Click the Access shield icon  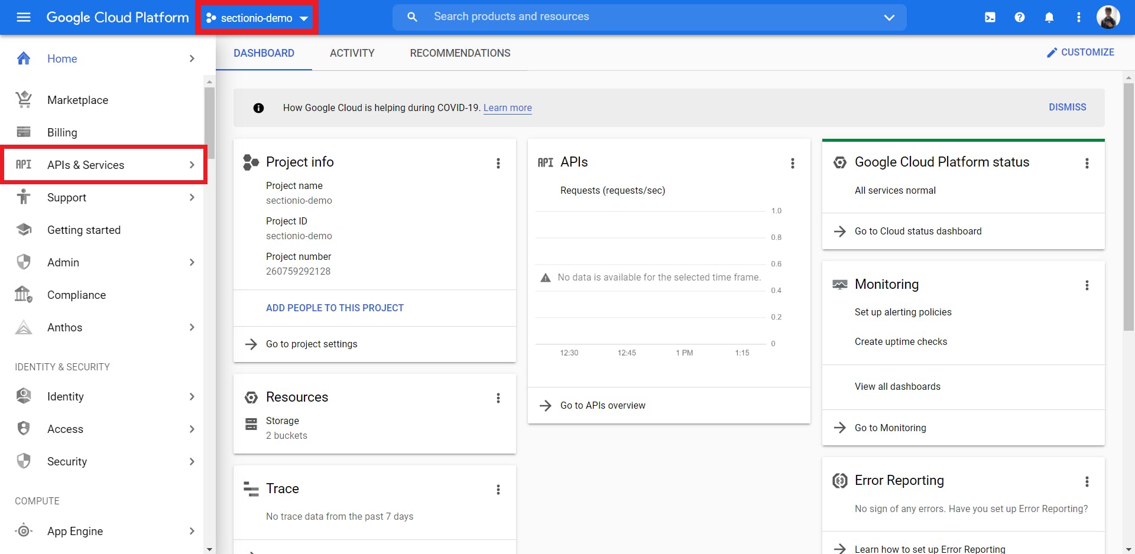click(24, 428)
